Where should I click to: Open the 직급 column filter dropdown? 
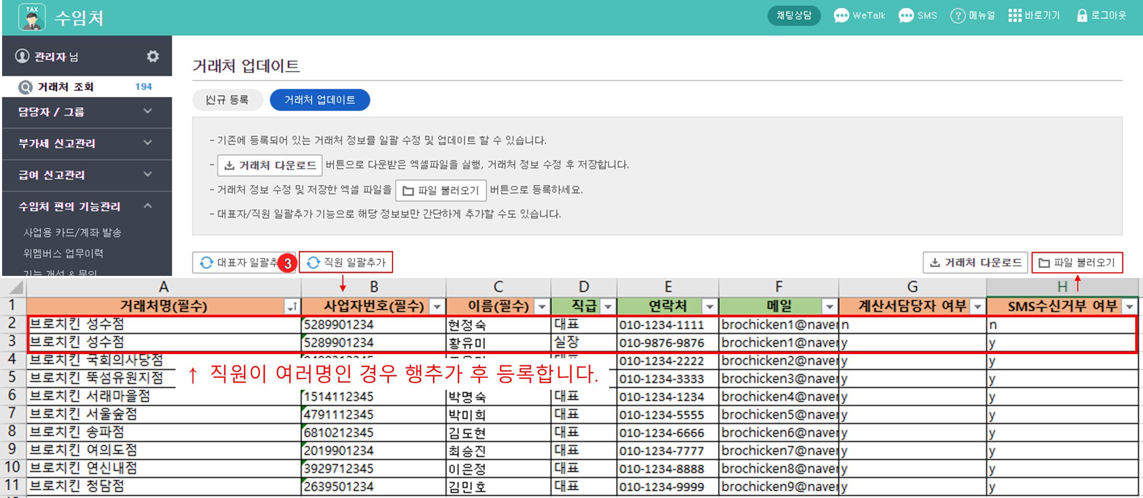click(608, 307)
